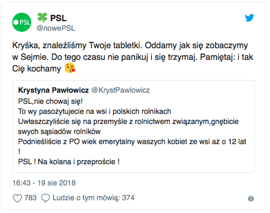The image size is (270, 213).
Task: Click the quoted tweet text 'PSL,nie chowaj się!'
Action: point(50,102)
